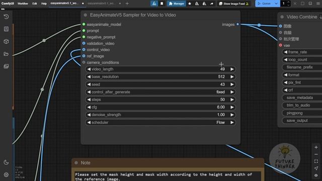Increase denoise_strength value
The height and width of the screenshot is (181, 322).
pyautogui.click(x=232, y=115)
